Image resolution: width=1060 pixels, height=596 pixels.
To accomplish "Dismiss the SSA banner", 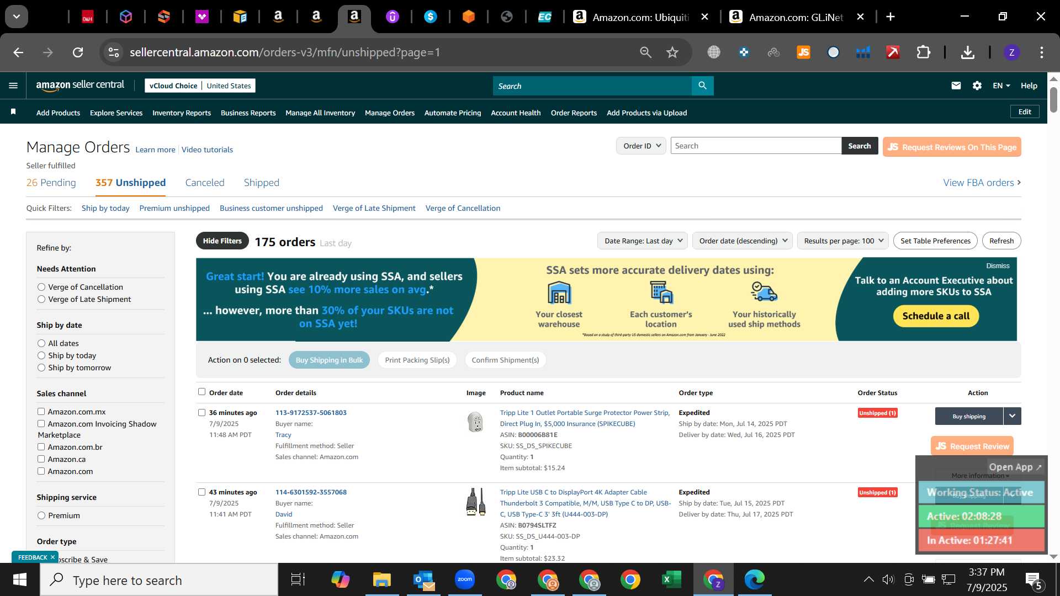I will point(998,266).
